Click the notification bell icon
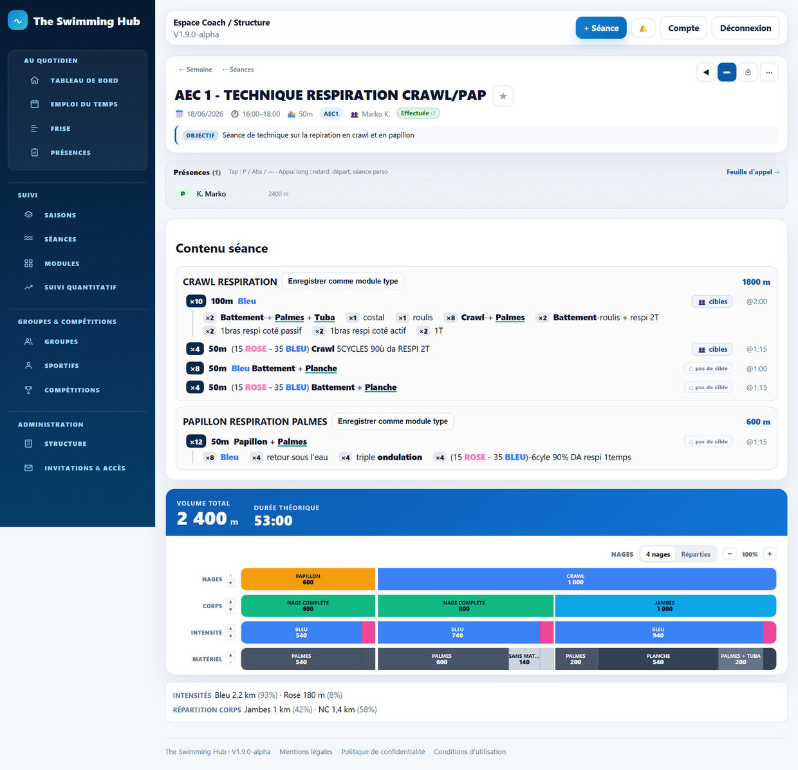The height and width of the screenshot is (770, 798). click(643, 28)
